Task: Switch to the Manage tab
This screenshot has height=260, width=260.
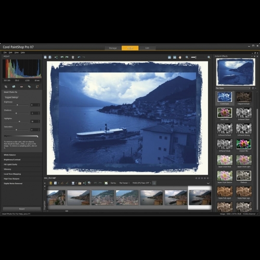Action: pyautogui.click(x=113, y=48)
